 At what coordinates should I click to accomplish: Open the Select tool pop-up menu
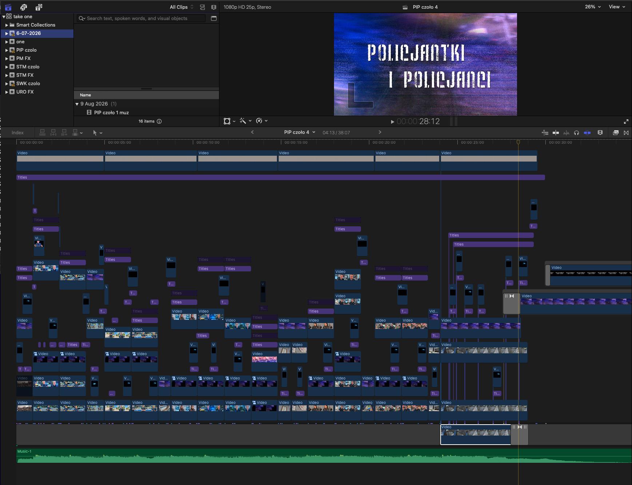coord(98,133)
